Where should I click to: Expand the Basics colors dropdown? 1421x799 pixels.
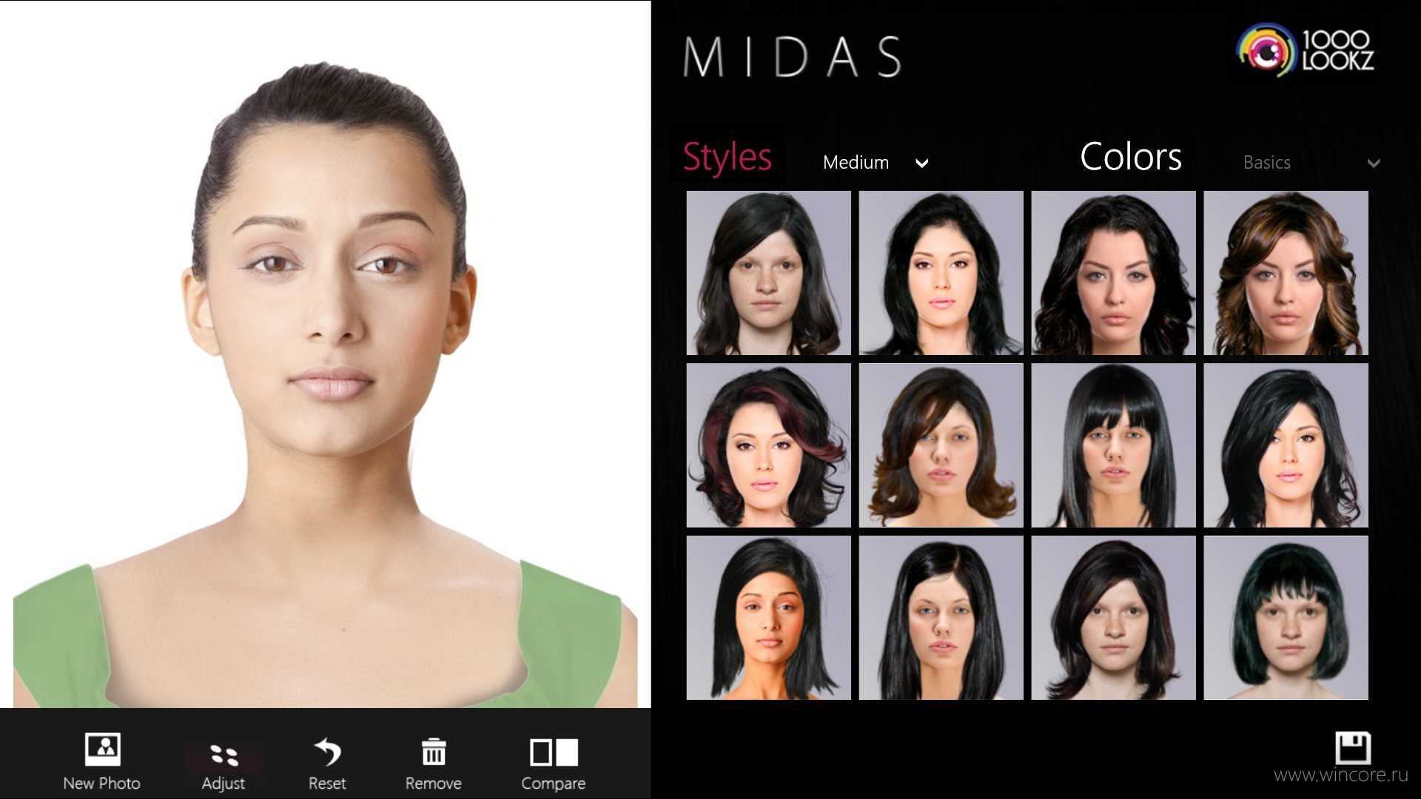tap(1378, 163)
